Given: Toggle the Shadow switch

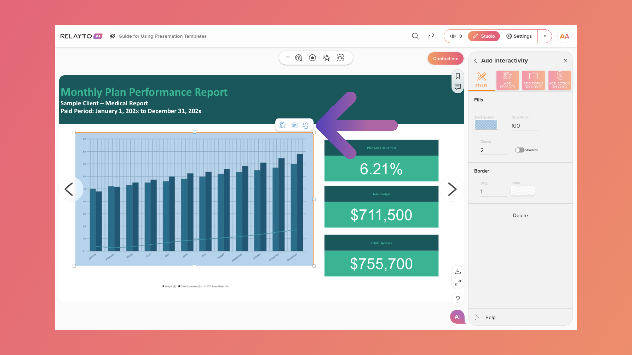Looking at the screenshot, I should point(519,150).
